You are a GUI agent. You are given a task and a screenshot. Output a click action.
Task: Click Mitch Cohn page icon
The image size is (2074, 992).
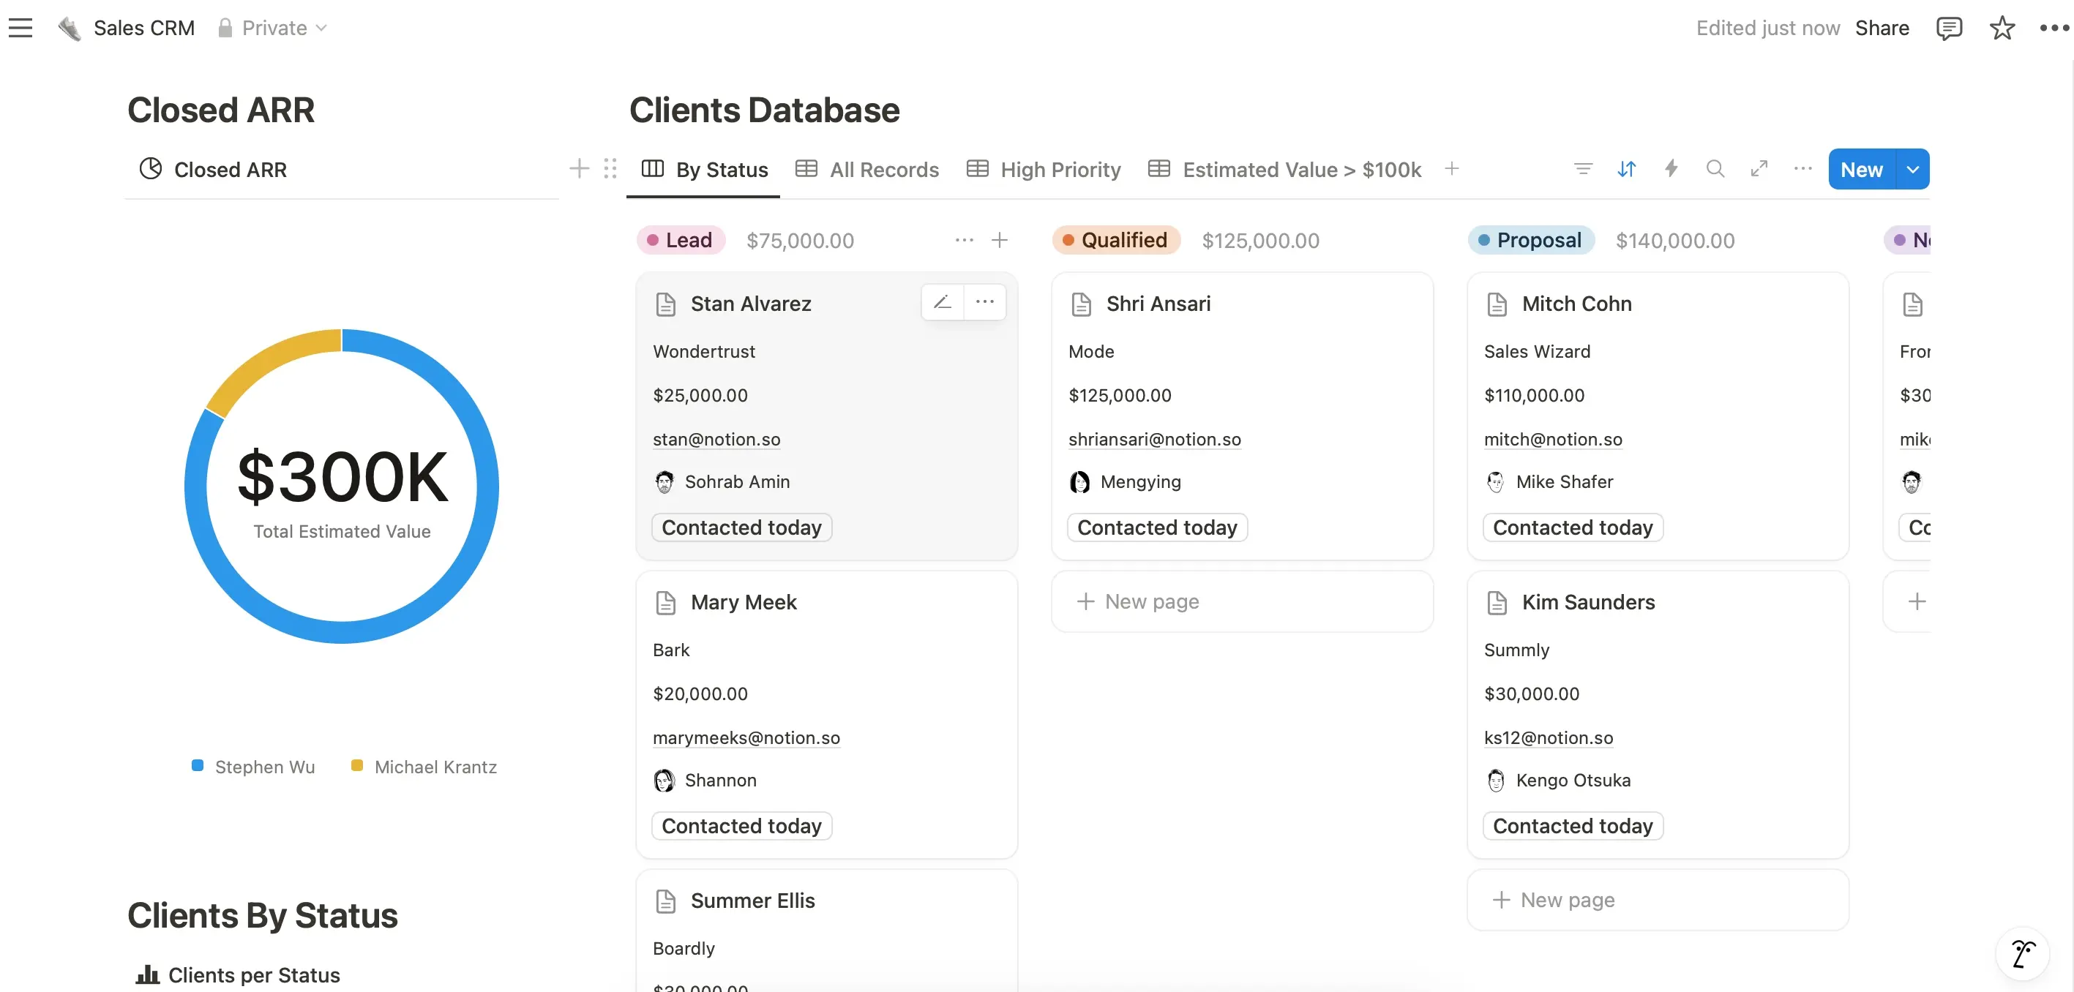pos(1497,304)
